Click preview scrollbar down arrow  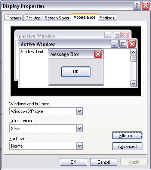(133, 83)
